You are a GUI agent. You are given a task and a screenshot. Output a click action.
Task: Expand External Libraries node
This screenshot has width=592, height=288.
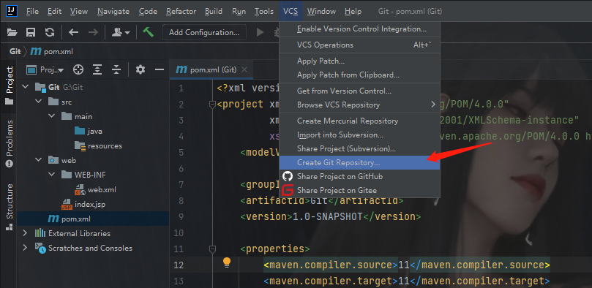point(26,233)
